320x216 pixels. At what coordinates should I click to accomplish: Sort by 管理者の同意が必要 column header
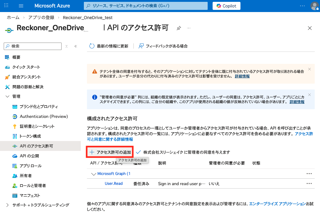tap(227, 163)
